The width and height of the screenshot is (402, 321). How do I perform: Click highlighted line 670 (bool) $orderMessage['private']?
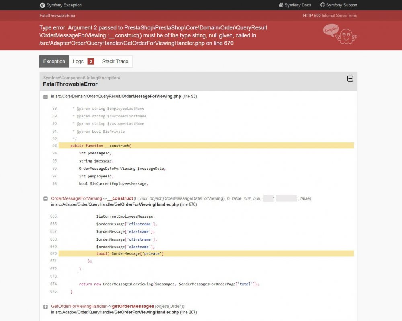206,253
